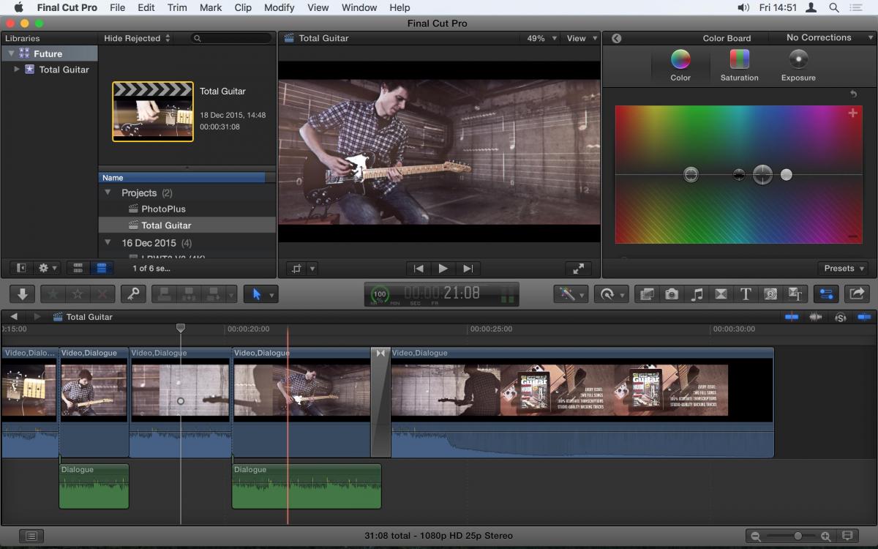Toggle skimming in timeline header

coord(792,317)
